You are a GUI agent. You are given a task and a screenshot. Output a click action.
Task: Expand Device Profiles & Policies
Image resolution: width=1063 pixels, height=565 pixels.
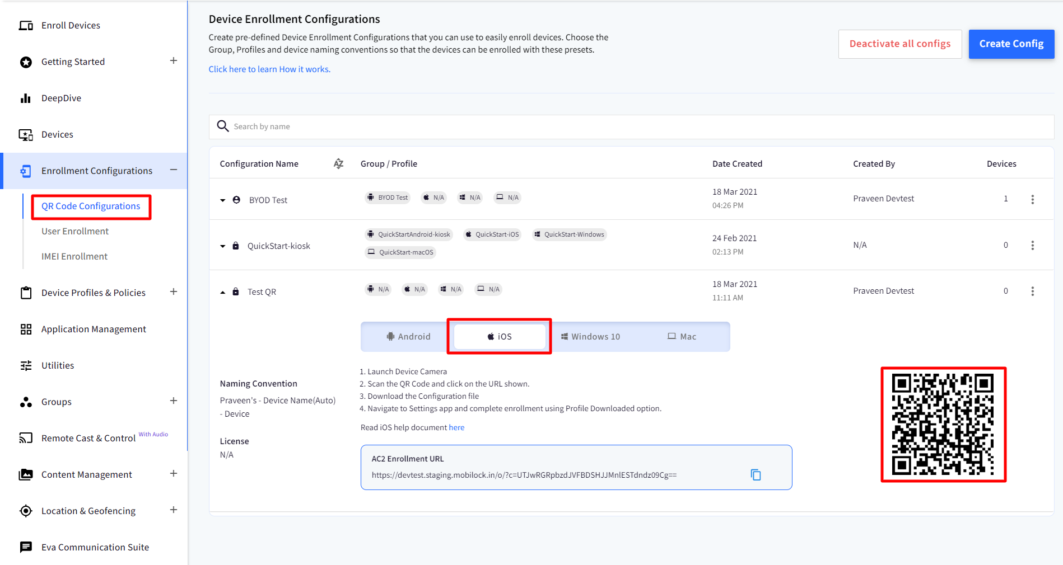click(x=174, y=291)
